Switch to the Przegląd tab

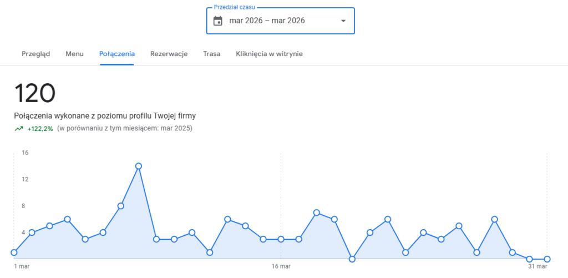[36, 54]
